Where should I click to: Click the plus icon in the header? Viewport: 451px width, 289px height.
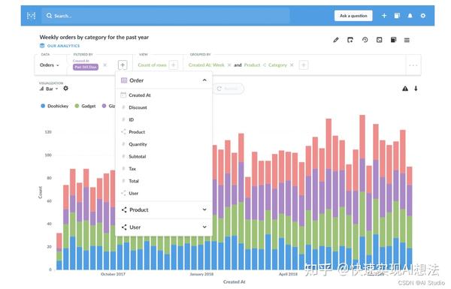point(384,16)
